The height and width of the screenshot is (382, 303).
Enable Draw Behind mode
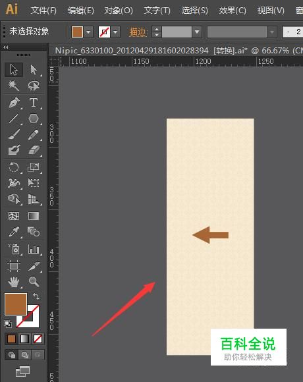[24, 354]
